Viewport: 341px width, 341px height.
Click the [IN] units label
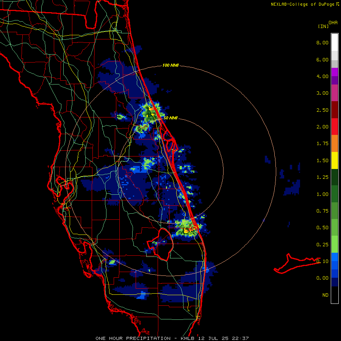[323, 26]
